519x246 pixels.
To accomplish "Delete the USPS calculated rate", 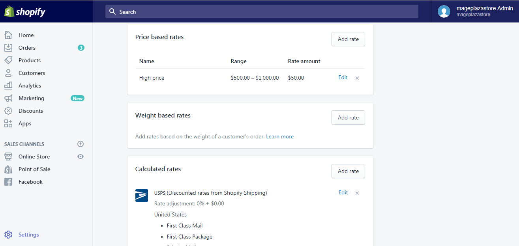I will [357, 193].
